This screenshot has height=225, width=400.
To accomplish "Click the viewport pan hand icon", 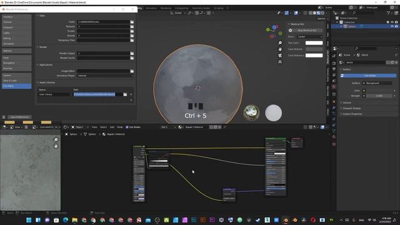I will point(280,49).
